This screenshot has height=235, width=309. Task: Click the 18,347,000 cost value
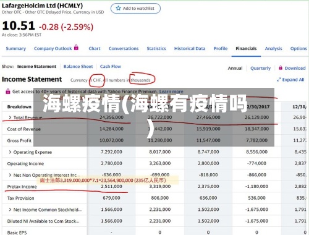click(x=256, y=129)
